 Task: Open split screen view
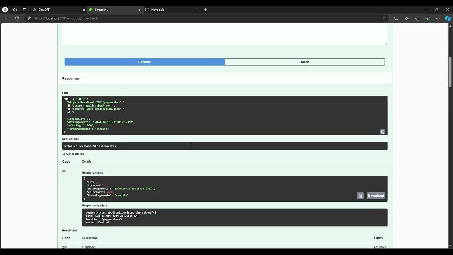coord(396,18)
